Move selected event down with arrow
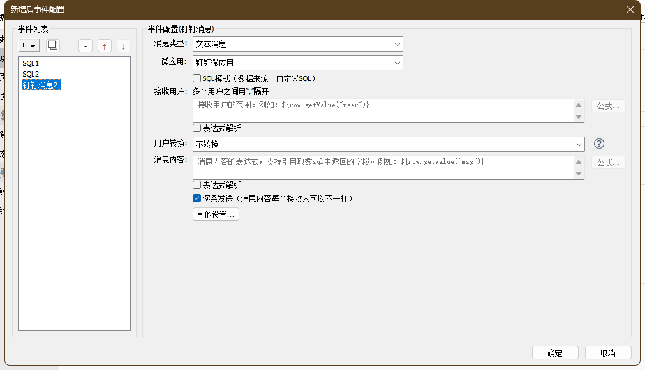645x370 pixels. 123,45
